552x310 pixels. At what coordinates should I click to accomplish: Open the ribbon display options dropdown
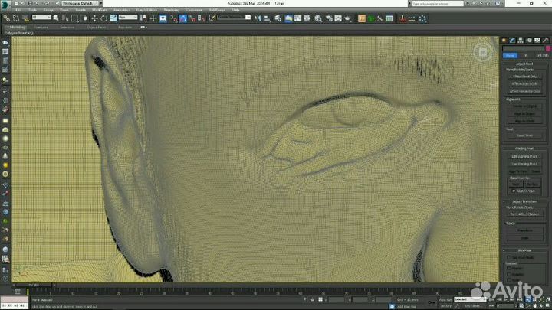(x=143, y=27)
